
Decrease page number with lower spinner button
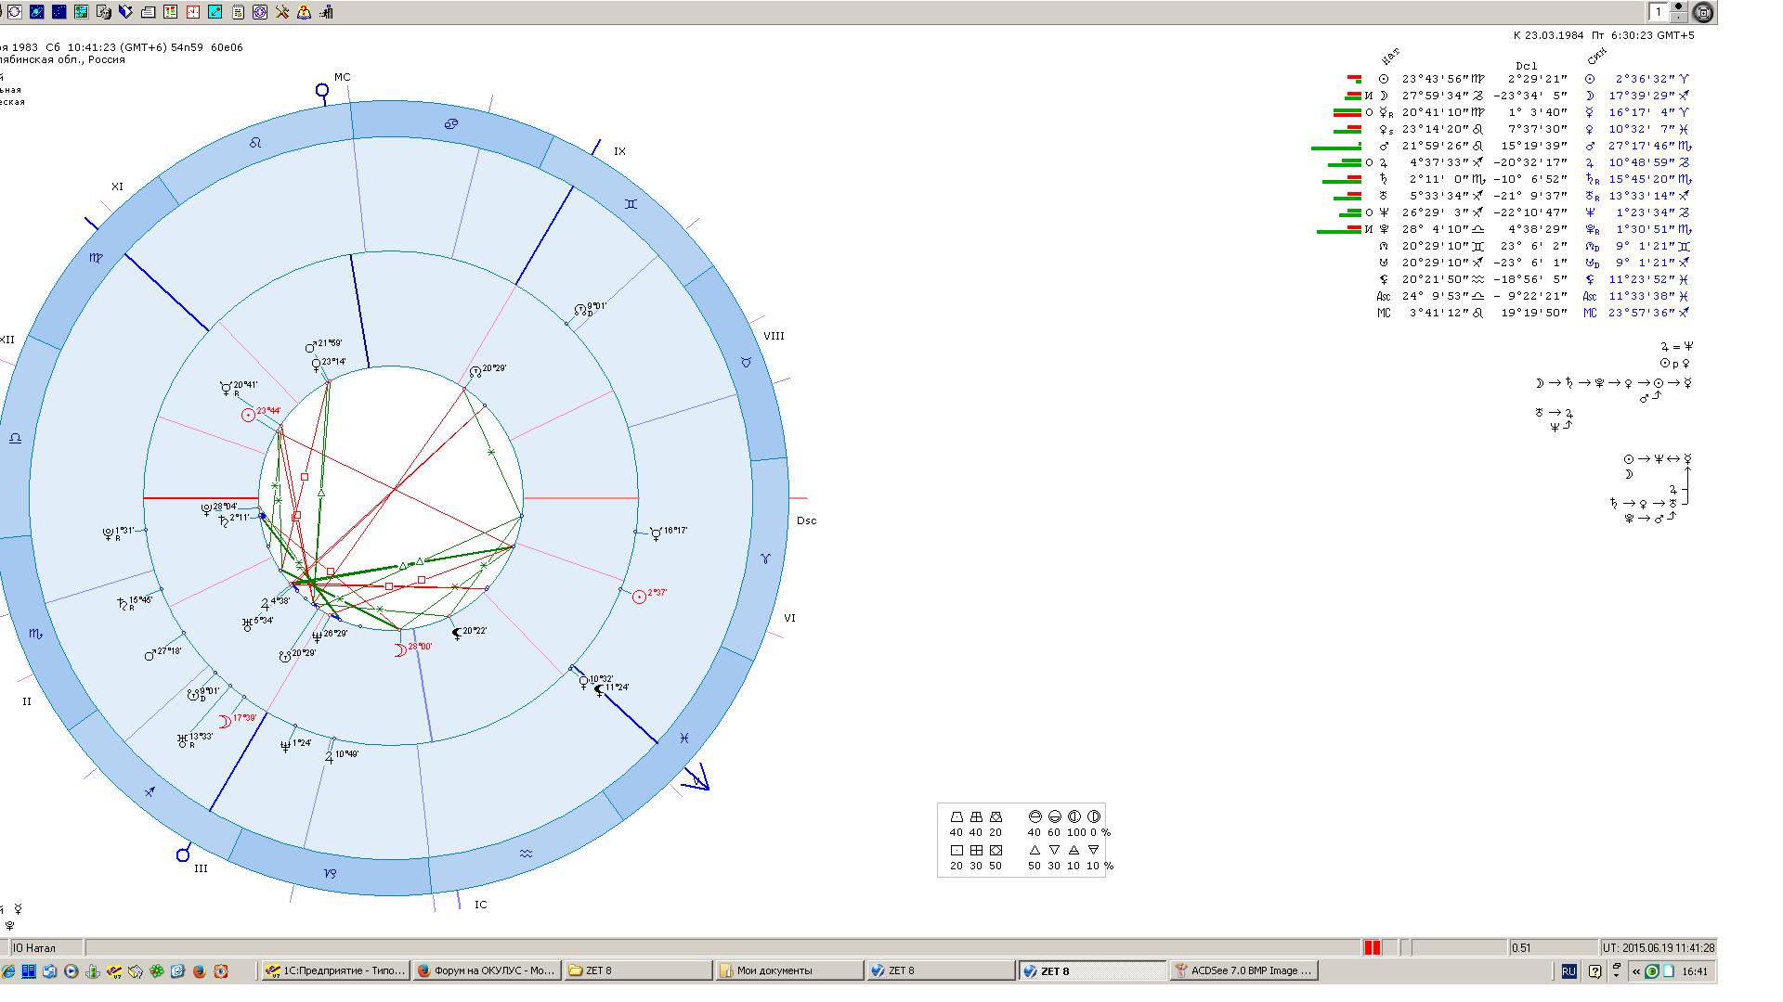coord(1679,17)
